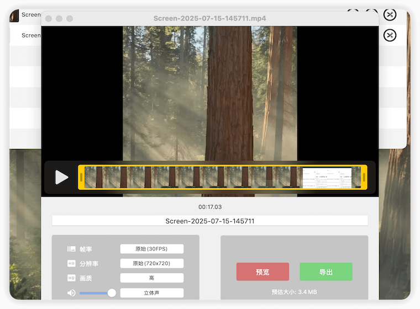Click the video preview of the forest
Viewport: 420px width, 309px height.
click(210, 94)
